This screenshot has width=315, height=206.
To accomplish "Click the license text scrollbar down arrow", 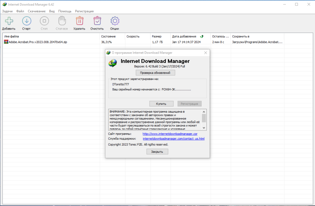I will coord(204,128).
